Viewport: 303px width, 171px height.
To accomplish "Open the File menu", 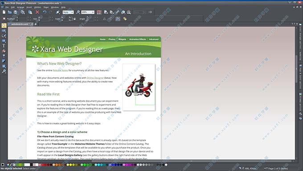I will pyautogui.click(x=7, y=7).
